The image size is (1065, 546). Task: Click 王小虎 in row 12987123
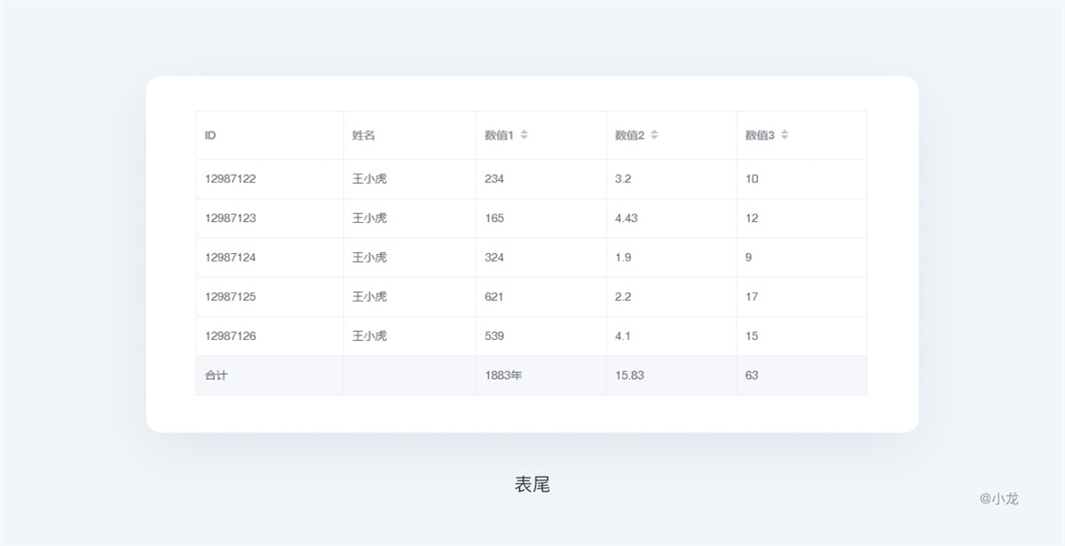pos(369,218)
